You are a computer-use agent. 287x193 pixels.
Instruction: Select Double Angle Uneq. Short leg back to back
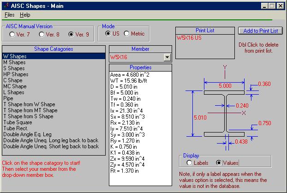click(x=54, y=146)
